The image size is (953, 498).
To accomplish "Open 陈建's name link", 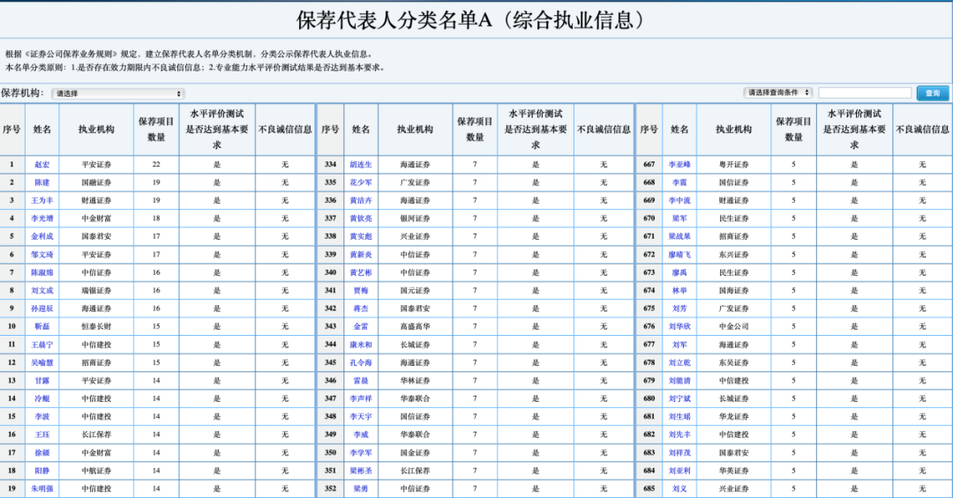I will point(42,182).
